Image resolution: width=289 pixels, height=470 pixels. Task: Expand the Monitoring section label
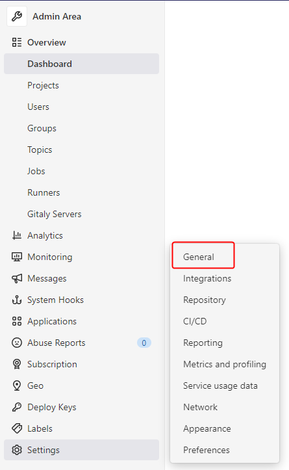tap(50, 257)
